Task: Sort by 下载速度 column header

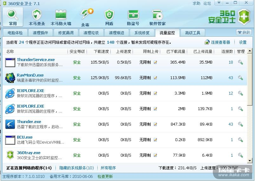Action: (x=101, y=52)
